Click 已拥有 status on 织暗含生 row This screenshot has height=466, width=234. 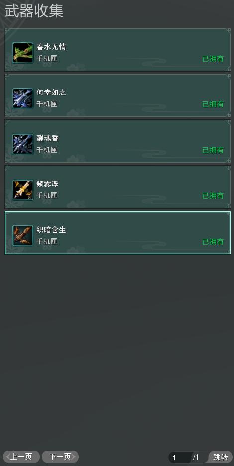(213, 242)
